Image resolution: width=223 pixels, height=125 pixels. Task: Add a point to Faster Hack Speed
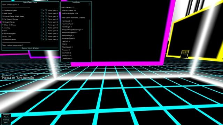46,10
